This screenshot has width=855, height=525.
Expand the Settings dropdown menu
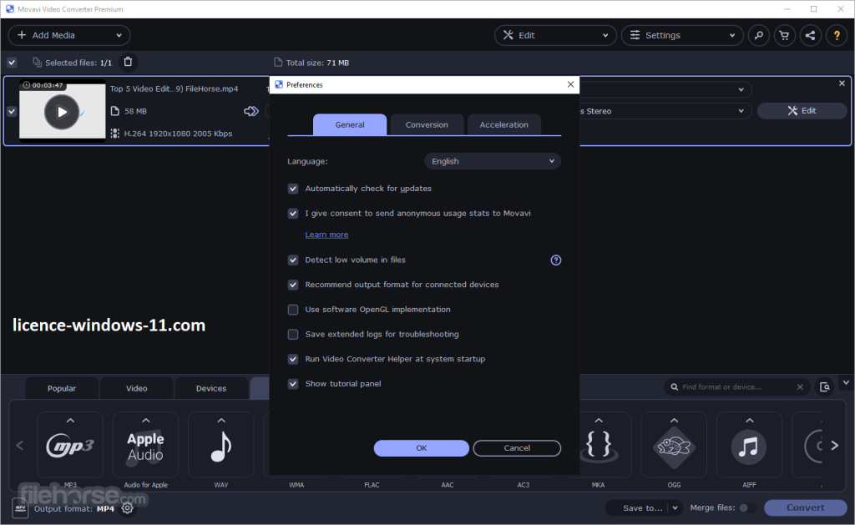click(681, 35)
